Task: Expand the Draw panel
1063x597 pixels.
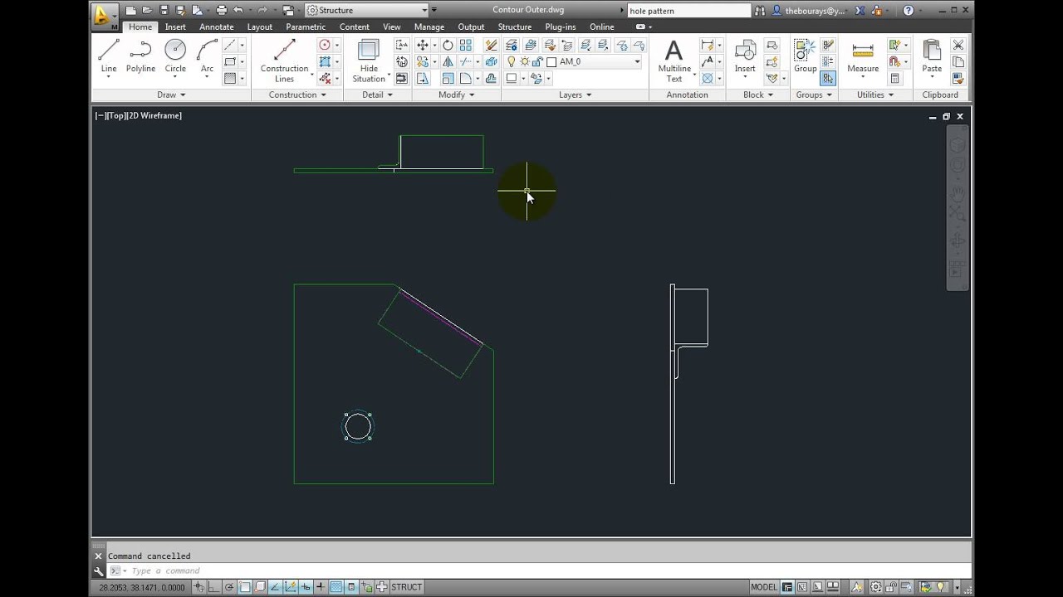Action: 171,95
